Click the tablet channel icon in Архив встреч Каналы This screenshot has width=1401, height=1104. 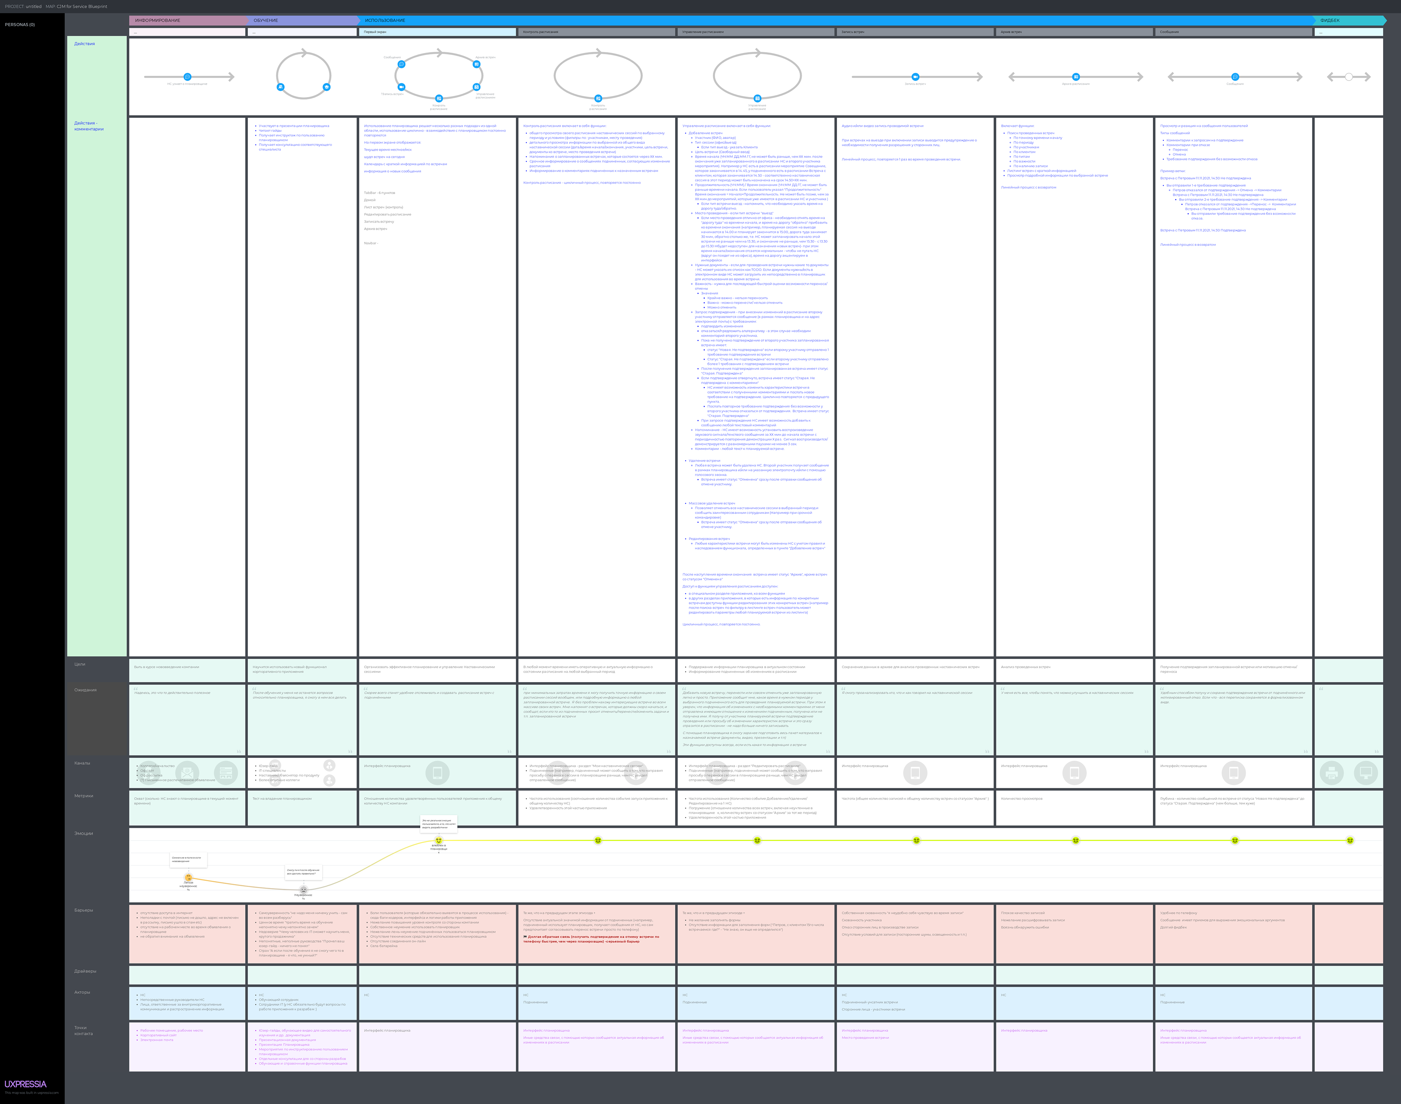click(1074, 772)
